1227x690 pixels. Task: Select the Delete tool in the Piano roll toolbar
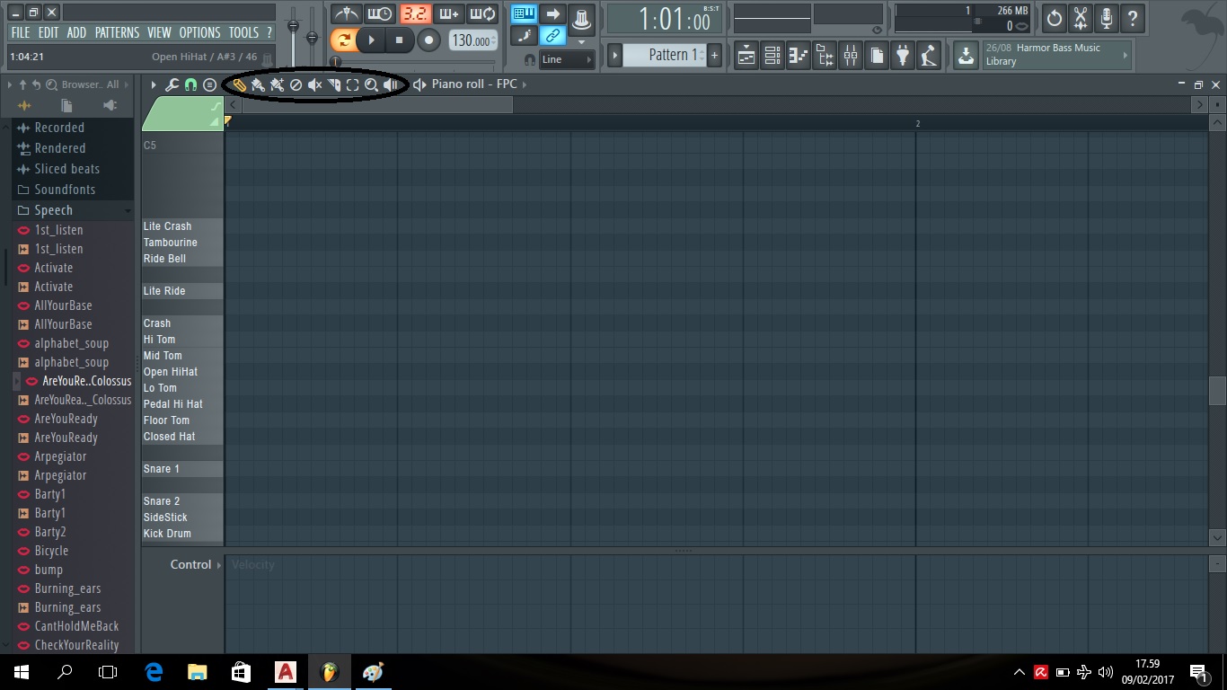point(295,84)
